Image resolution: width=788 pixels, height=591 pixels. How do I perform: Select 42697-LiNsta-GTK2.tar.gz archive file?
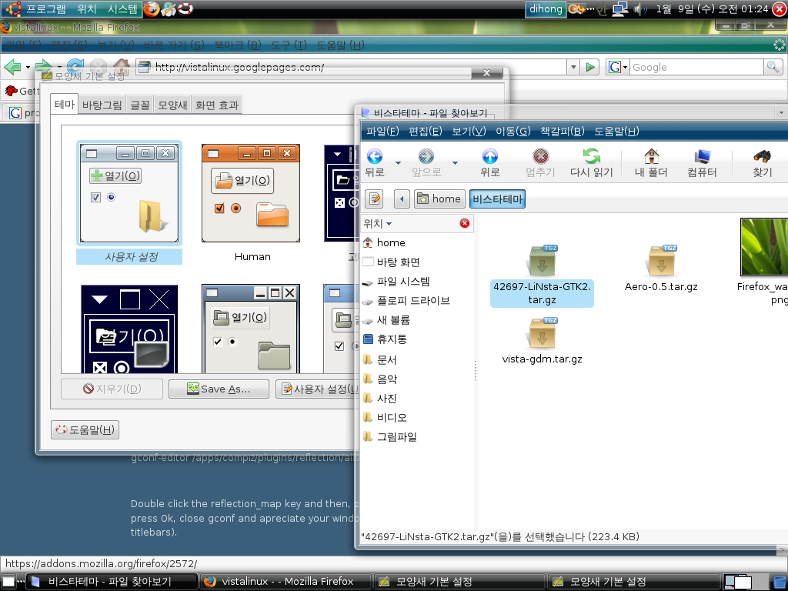pos(542,275)
